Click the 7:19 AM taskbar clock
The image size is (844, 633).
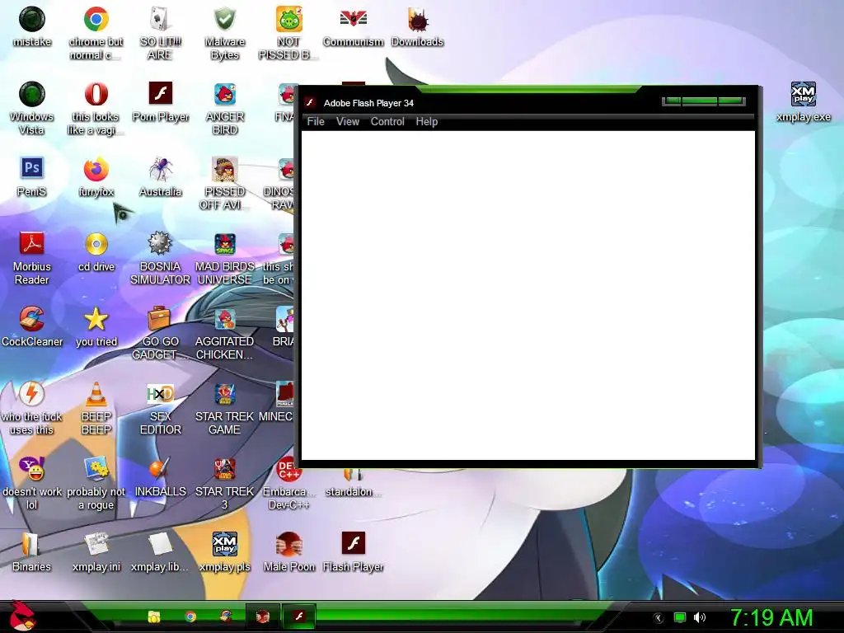coord(771,618)
